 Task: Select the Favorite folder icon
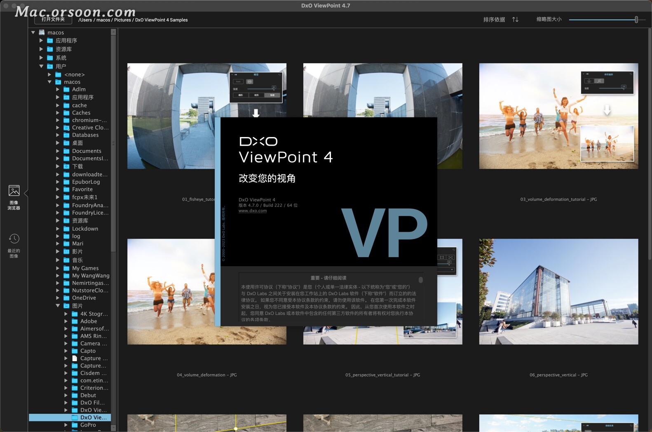pyautogui.click(x=66, y=189)
